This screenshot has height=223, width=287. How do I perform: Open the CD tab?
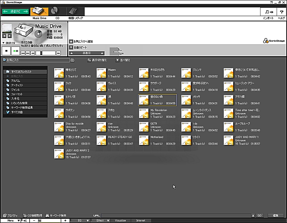(57, 12)
